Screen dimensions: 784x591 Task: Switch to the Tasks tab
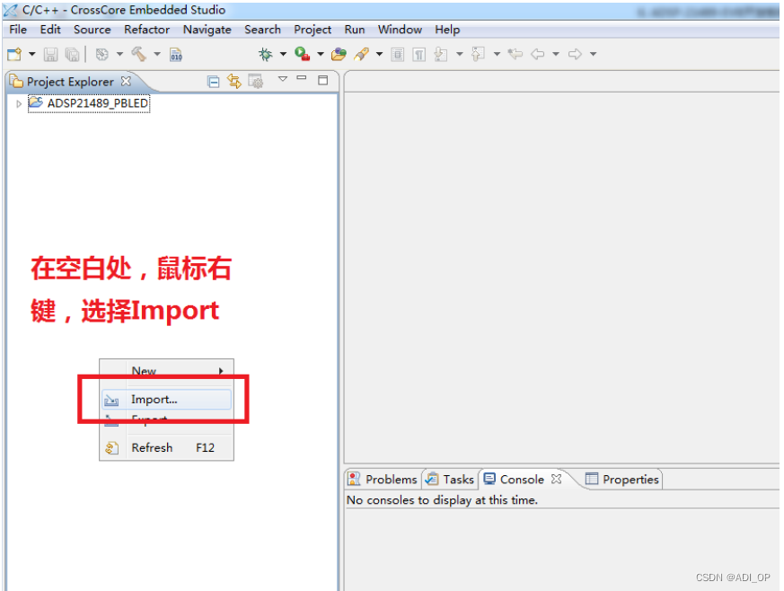tap(450, 480)
